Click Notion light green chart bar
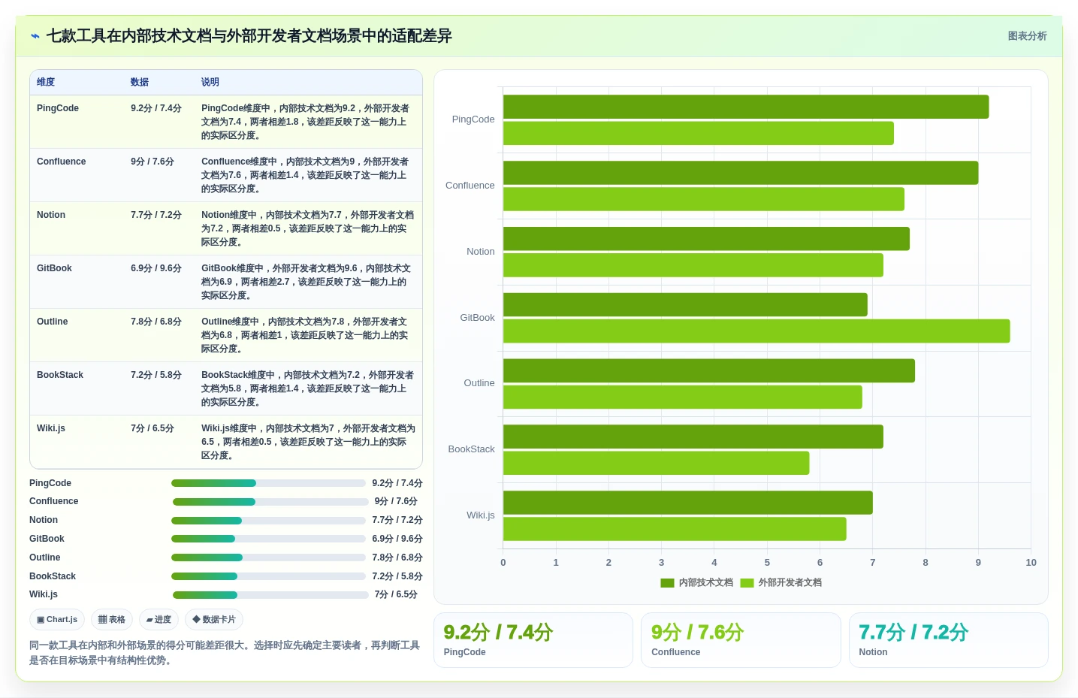The image size is (1078, 698). point(693,265)
